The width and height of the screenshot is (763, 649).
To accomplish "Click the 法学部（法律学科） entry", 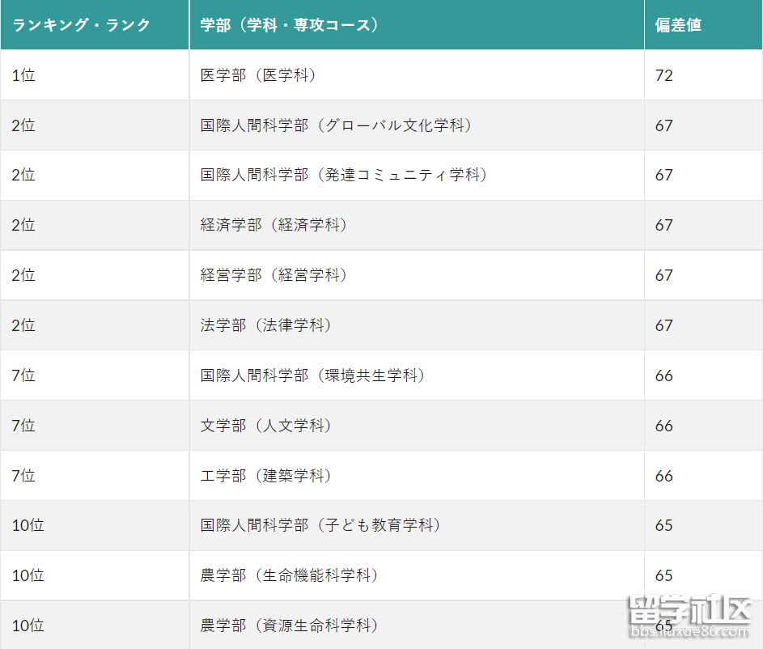I will click(266, 325).
